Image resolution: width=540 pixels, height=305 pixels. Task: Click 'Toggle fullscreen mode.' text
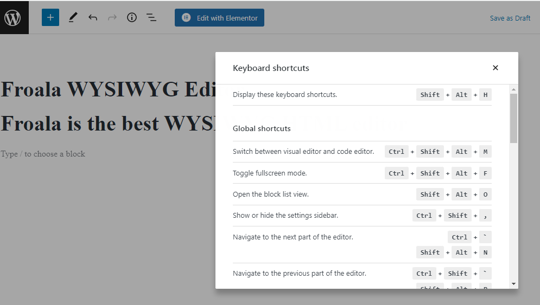coord(270,173)
